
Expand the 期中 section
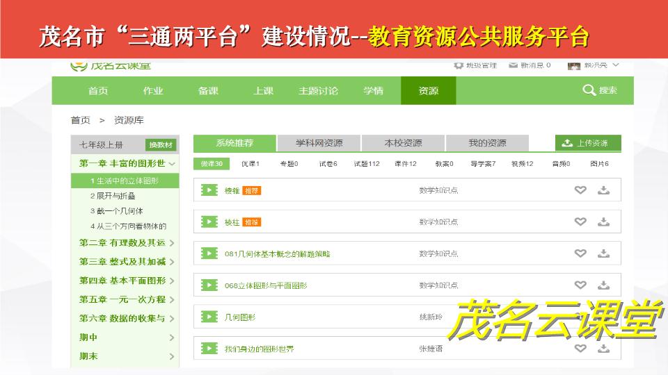[x=172, y=338]
